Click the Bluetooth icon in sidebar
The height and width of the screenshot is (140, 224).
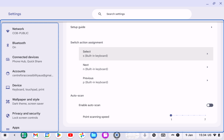tap(8, 45)
